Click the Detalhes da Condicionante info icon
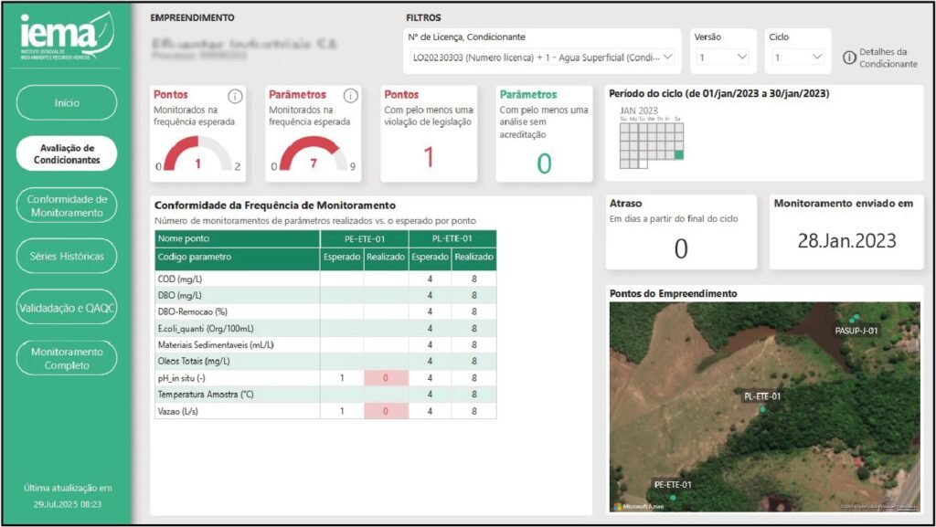 [849, 58]
